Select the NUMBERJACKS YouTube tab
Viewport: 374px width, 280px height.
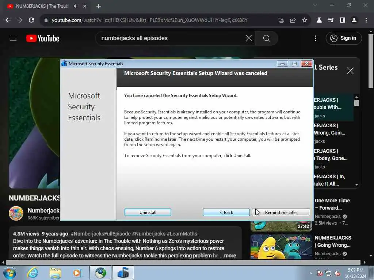(42, 6)
